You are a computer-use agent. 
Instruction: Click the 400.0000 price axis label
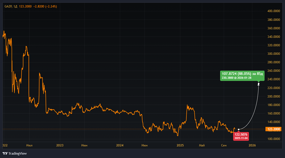tap(273, 11)
